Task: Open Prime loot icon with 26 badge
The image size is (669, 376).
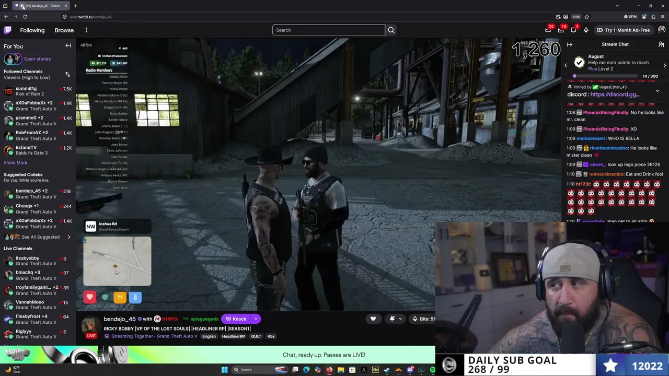Action: coord(548,30)
